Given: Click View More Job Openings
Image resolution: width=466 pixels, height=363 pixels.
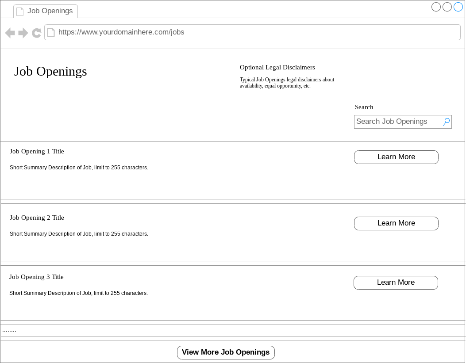Looking at the screenshot, I should (226, 352).
